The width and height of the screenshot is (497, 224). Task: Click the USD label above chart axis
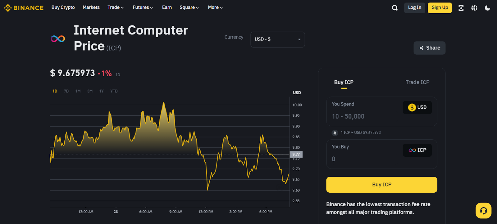coord(297,93)
